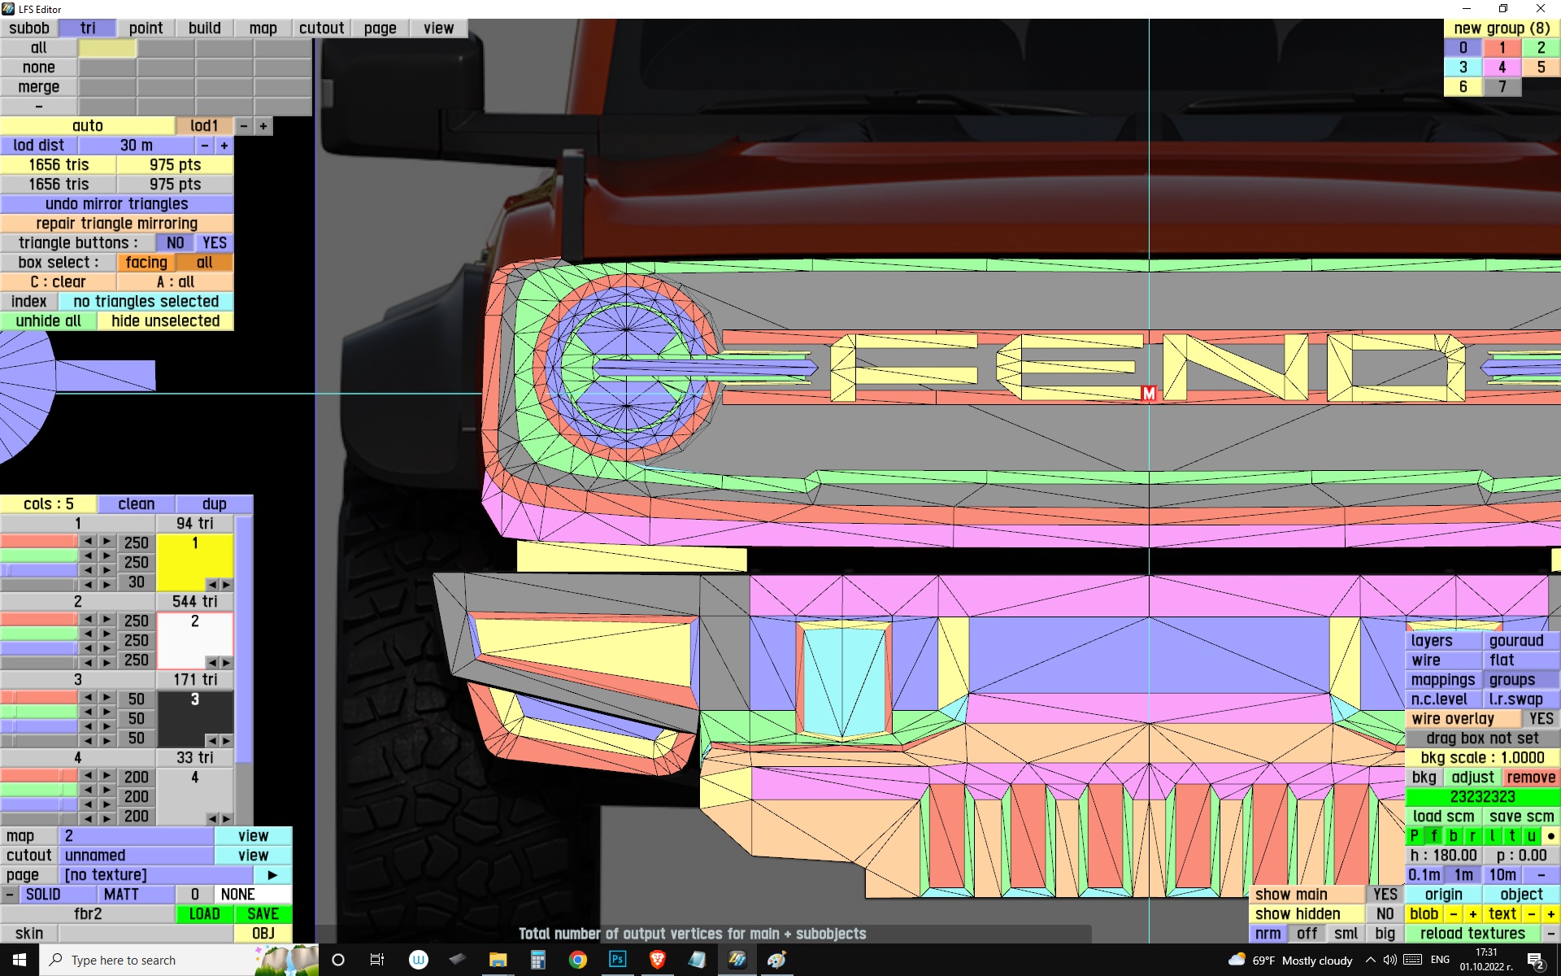Click the plus next to text size
Image resolution: width=1561 pixels, height=976 pixels.
pos(1550,913)
